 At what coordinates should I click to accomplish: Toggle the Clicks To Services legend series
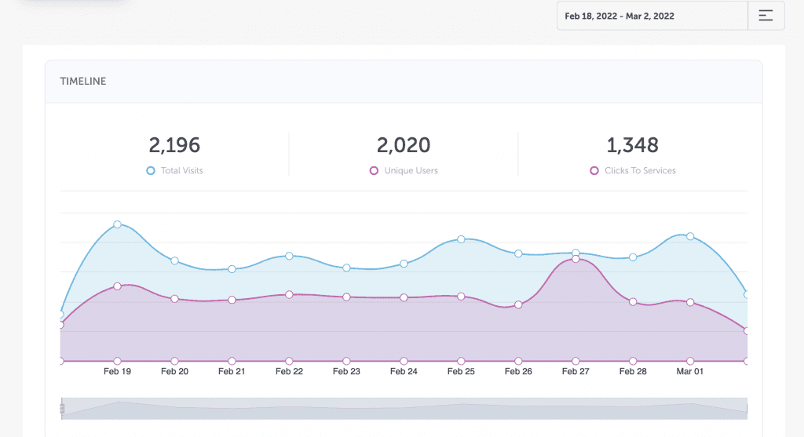[633, 170]
